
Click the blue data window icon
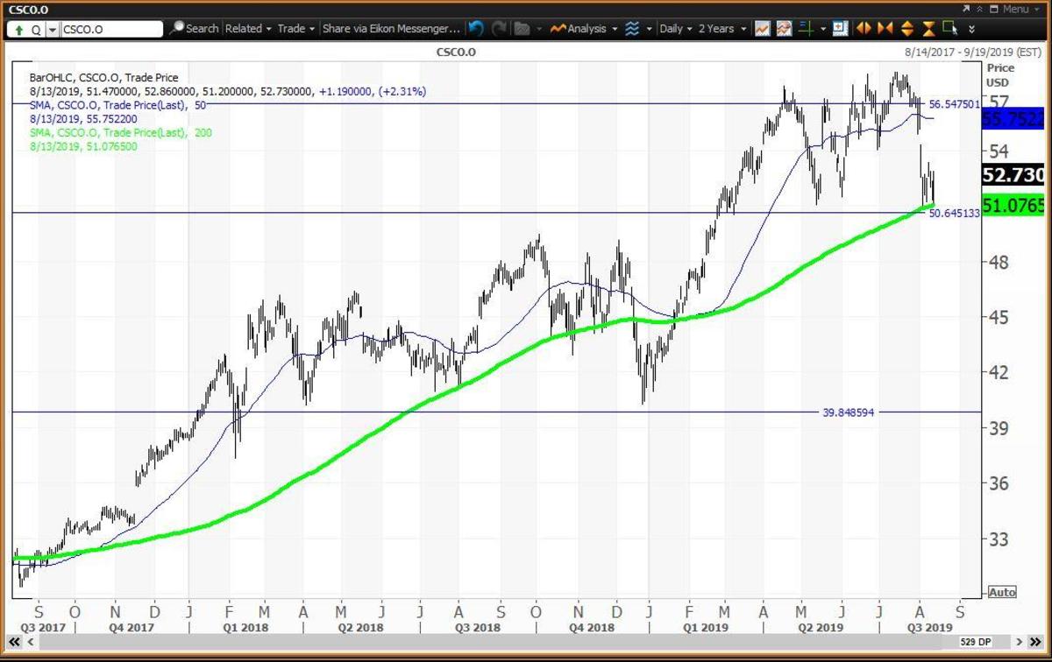point(840,29)
